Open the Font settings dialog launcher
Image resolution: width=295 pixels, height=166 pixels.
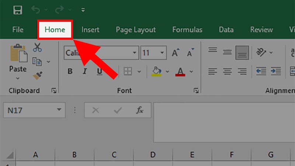point(196,91)
